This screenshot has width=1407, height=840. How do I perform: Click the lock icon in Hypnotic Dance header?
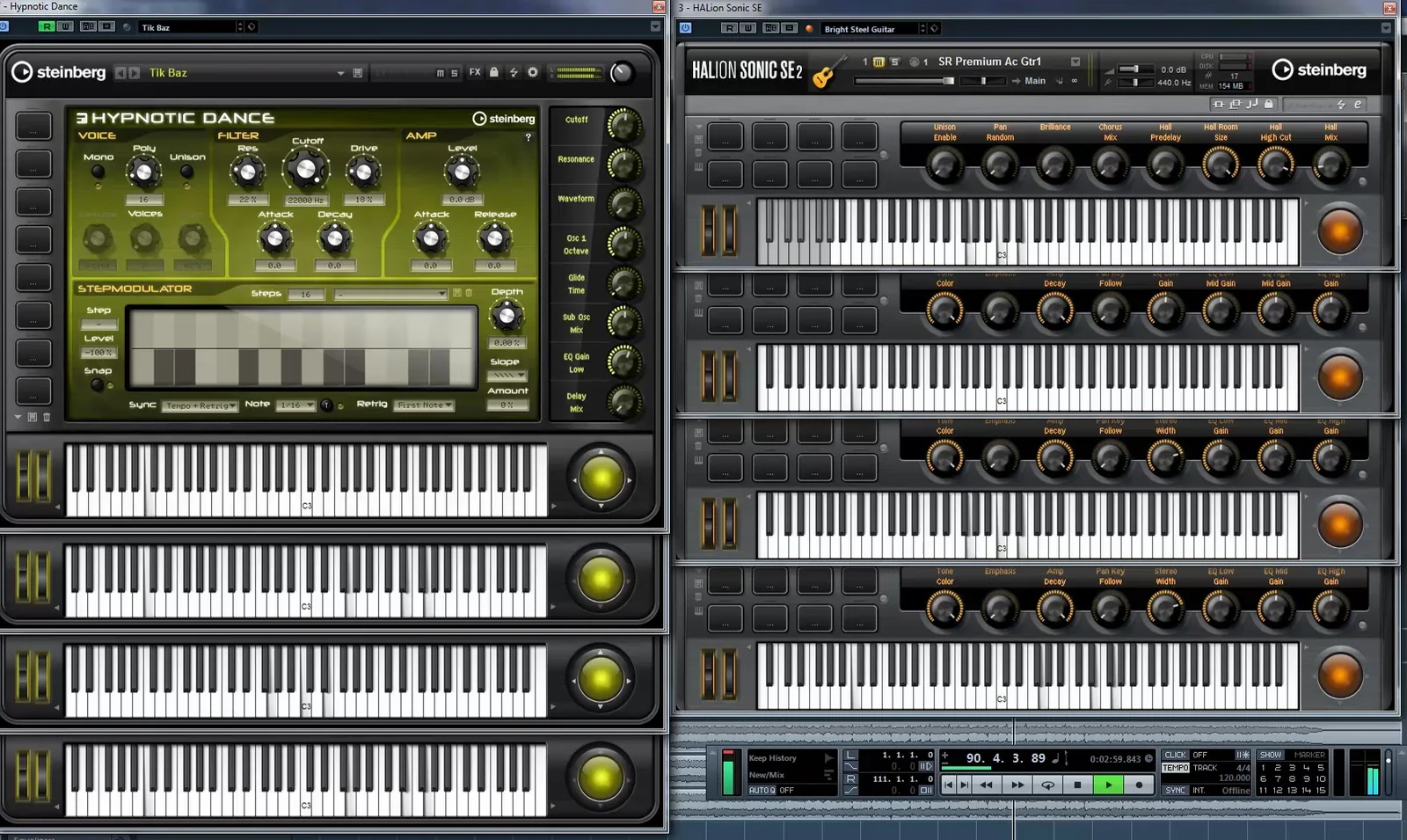tap(494, 72)
